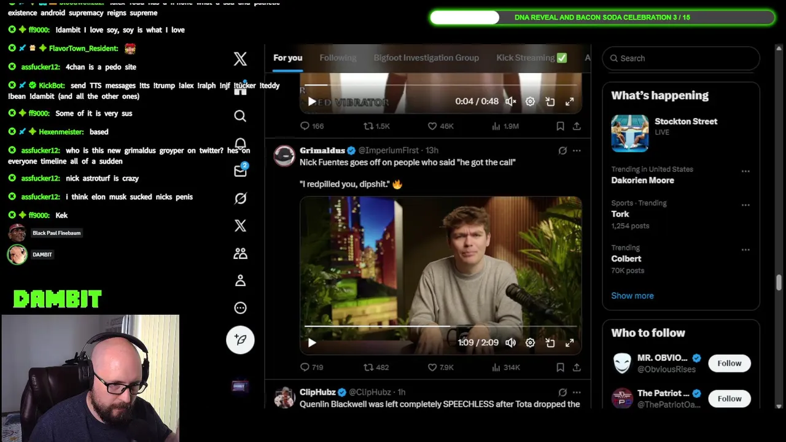The height and width of the screenshot is (442, 786).
Task: Open Bigfoot Investigation Group tab
Action: coord(426,58)
